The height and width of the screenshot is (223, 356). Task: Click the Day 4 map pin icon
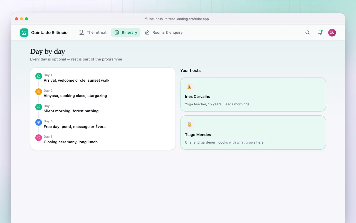pyautogui.click(x=39, y=122)
